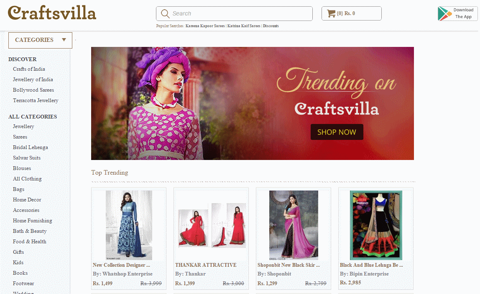Image resolution: width=480 pixels, height=294 pixels.
Task: Open the blue designer suit product thumbnail
Action: 129,225
